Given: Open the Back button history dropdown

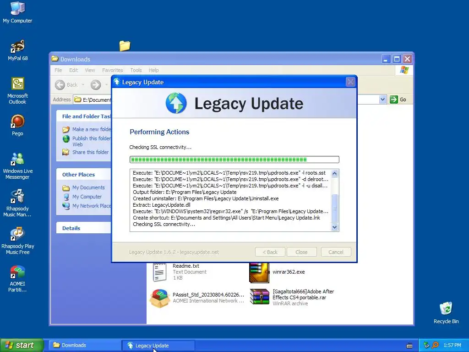Looking at the screenshot, I should tap(83, 85).
